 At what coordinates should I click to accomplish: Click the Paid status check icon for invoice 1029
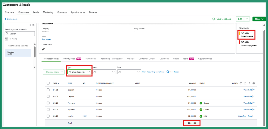pos(201,116)
